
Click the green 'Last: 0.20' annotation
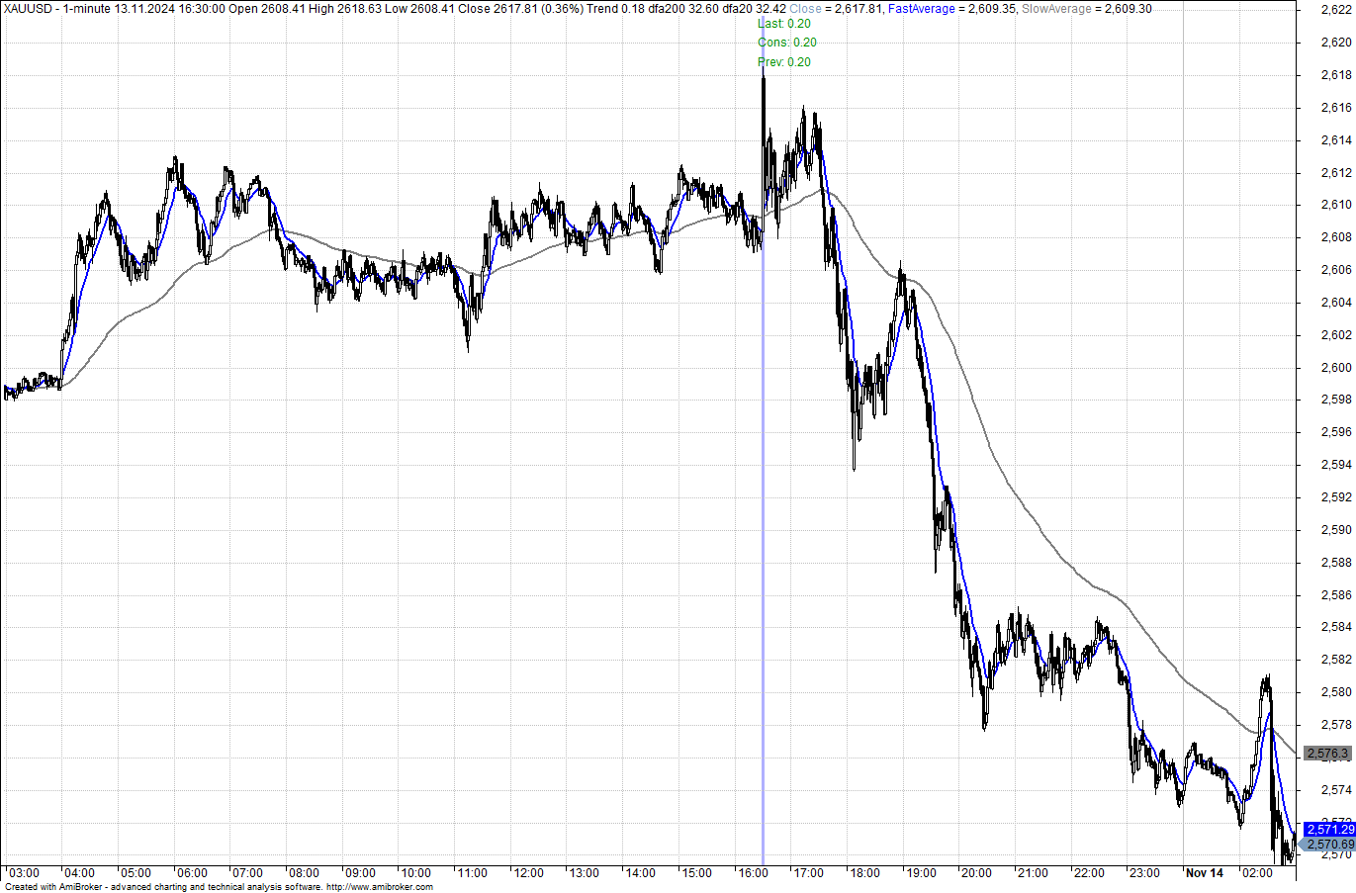click(x=784, y=23)
